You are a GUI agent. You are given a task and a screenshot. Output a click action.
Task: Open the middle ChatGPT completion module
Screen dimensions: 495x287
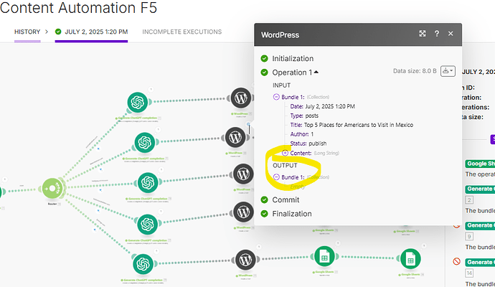(148, 183)
